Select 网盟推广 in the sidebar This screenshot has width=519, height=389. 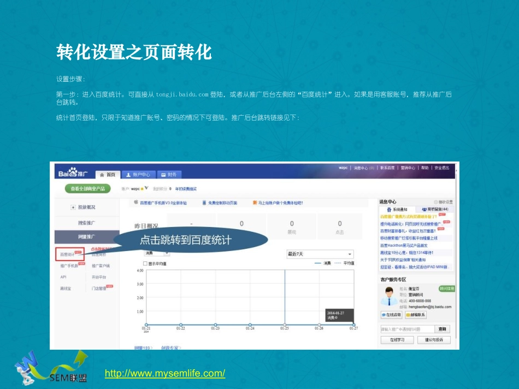[x=87, y=237]
